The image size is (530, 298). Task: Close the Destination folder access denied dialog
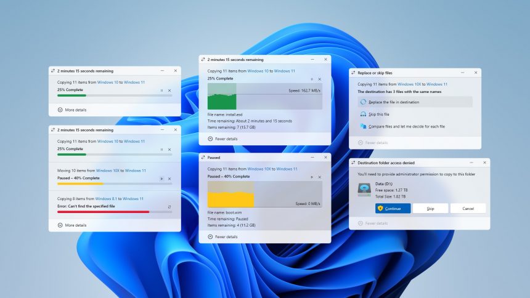click(x=484, y=163)
